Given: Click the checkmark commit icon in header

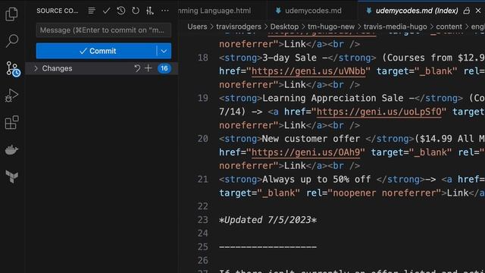Looking at the screenshot, I should 106,11.
